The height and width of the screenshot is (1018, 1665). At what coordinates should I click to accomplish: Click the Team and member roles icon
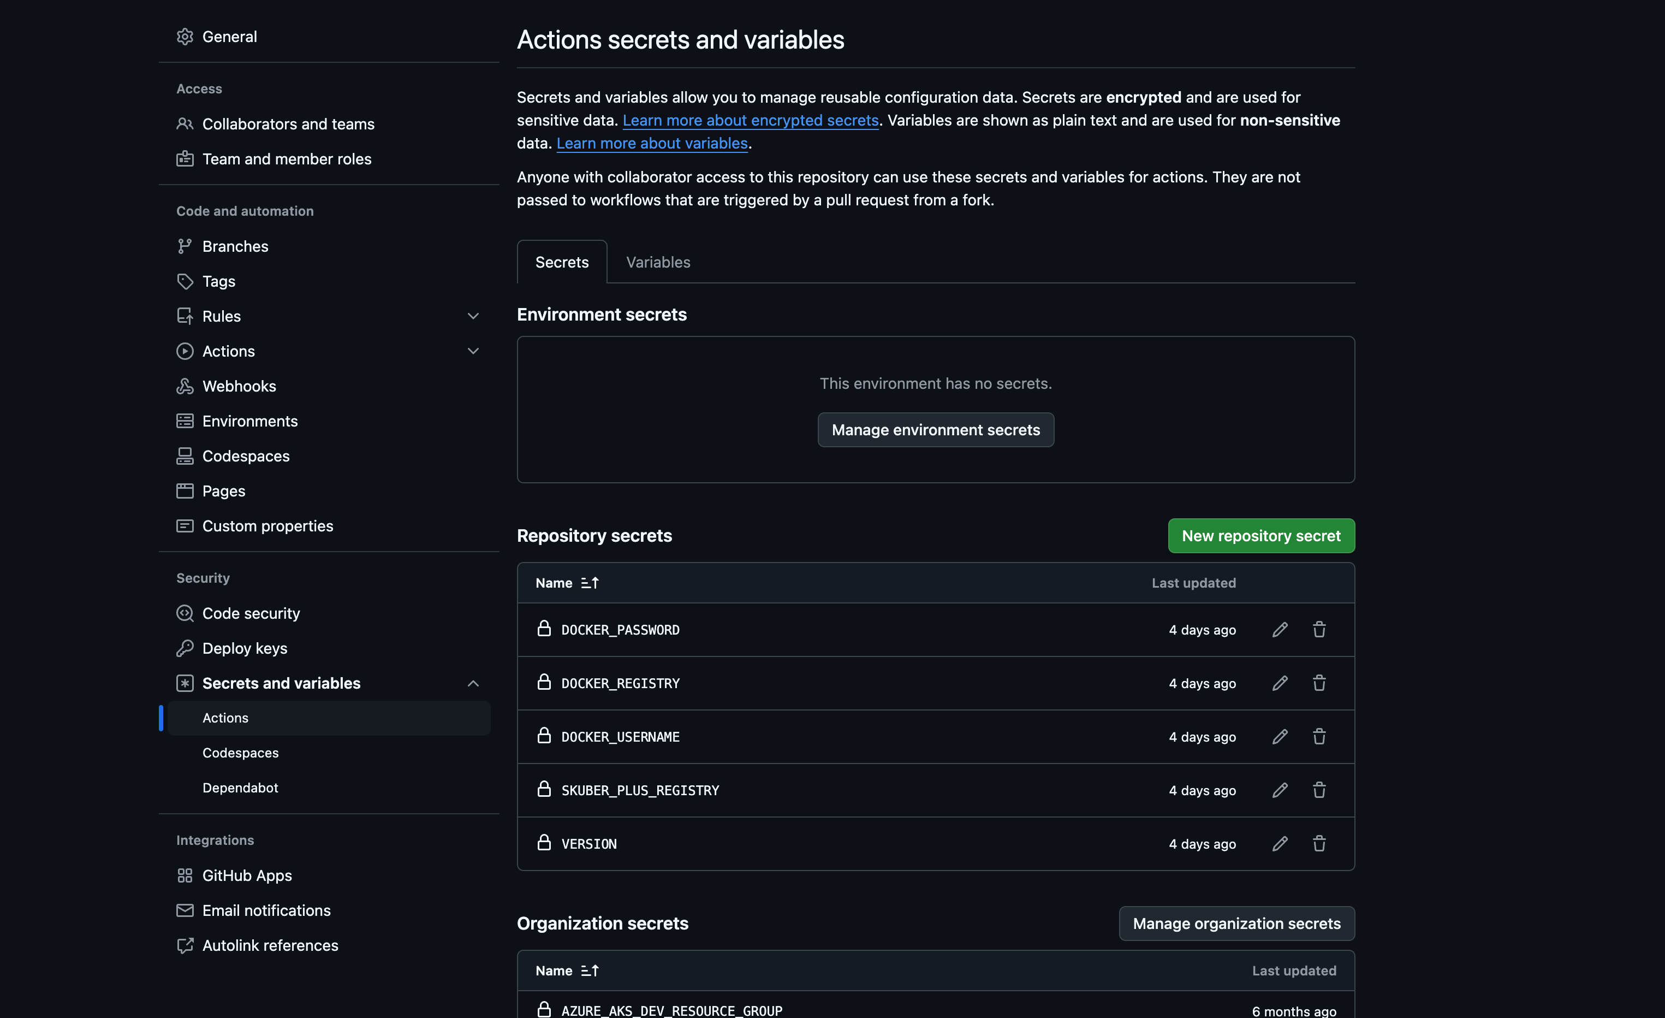point(185,159)
